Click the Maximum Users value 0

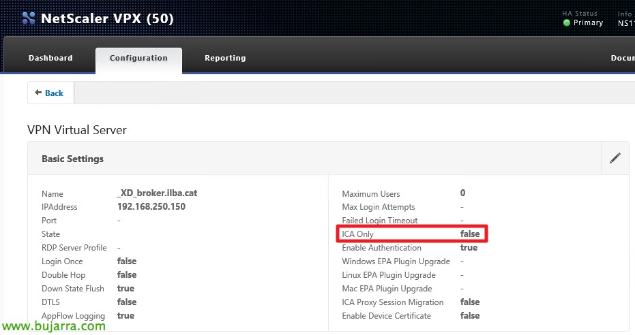pos(462,193)
